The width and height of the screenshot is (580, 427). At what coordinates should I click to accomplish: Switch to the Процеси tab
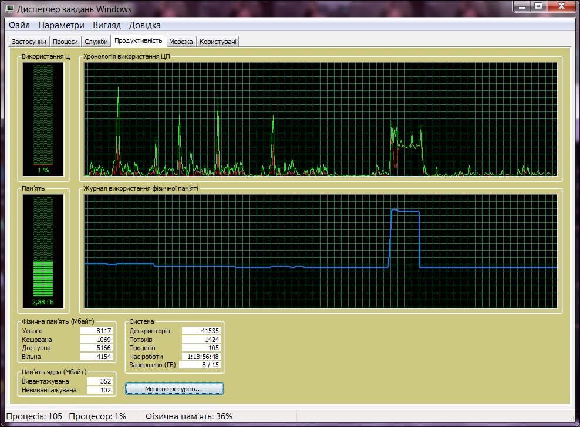[x=65, y=42]
